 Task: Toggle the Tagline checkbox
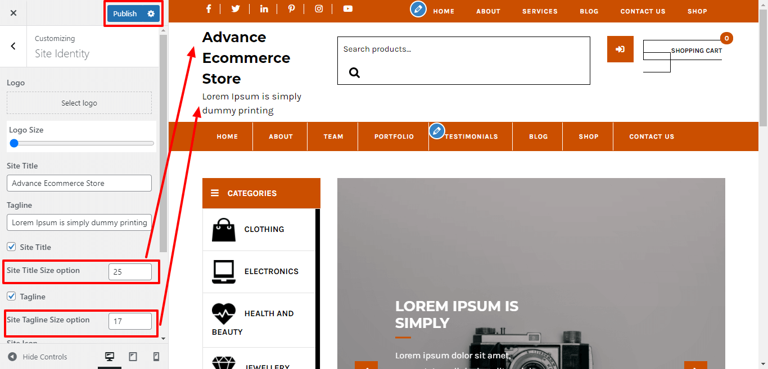pos(11,296)
